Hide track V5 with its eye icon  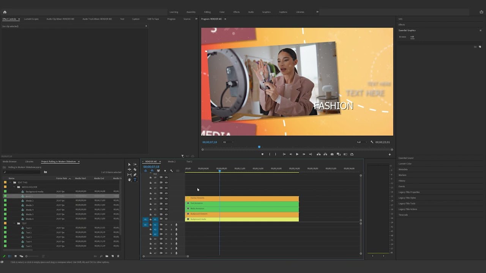pyautogui.click(x=166, y=199)
